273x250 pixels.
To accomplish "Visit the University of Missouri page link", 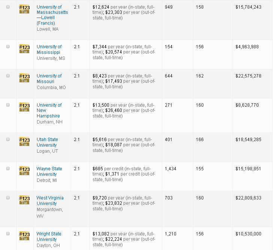I will coord(49,79).
